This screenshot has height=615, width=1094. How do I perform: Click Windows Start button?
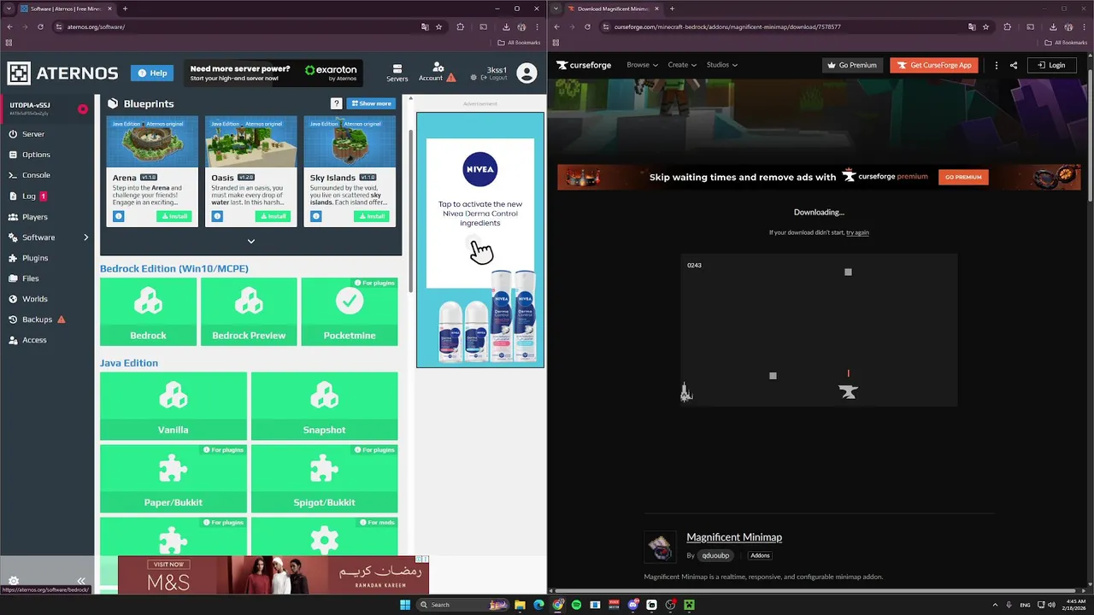pyautogui.click(x=405, y=605)
